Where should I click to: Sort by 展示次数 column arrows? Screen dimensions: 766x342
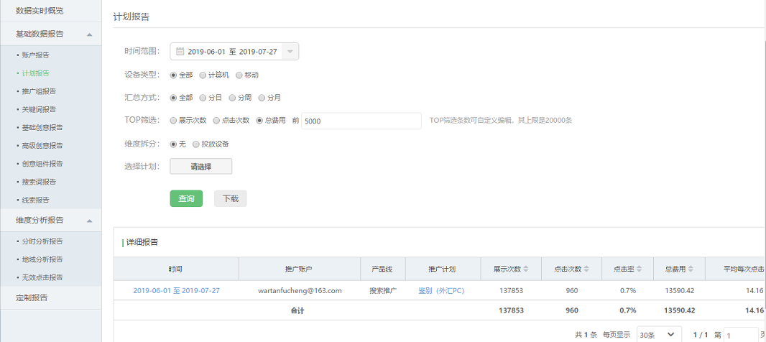click(x=526, y=269)
